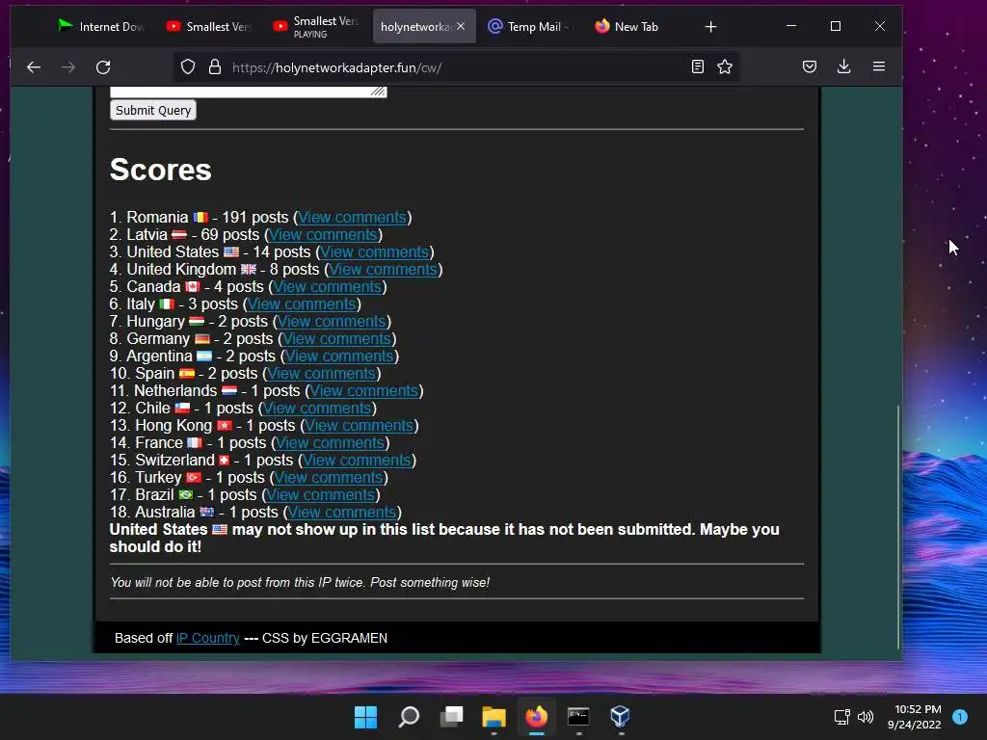Click the Firefox taskbar icon
This screenshot has height=740, width=987.
tap(536, 717)
